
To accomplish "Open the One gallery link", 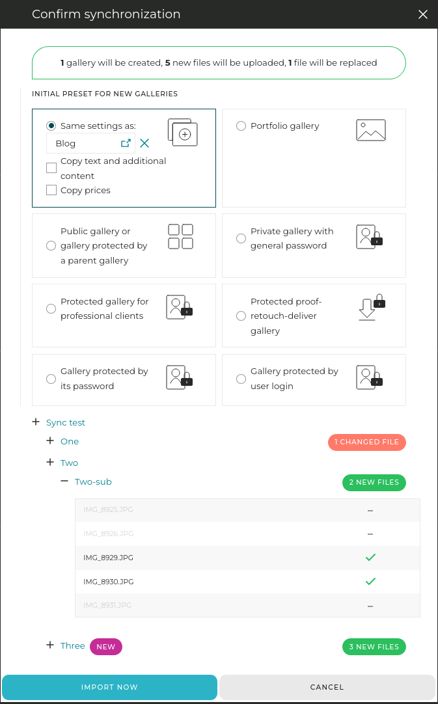I will 70,441.
